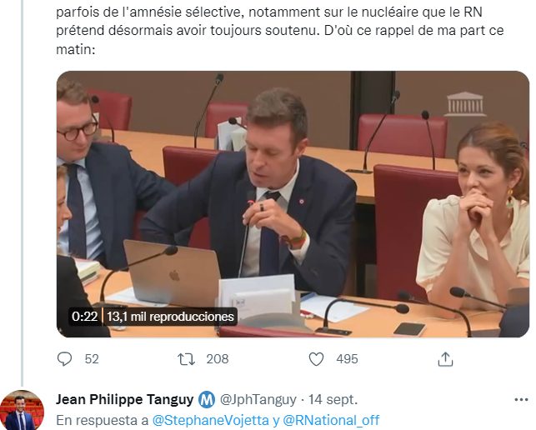Open the three-dots more menu on Tanguy's tweet
The width and height of the screenshot is (536, 430).
point(521,399)
